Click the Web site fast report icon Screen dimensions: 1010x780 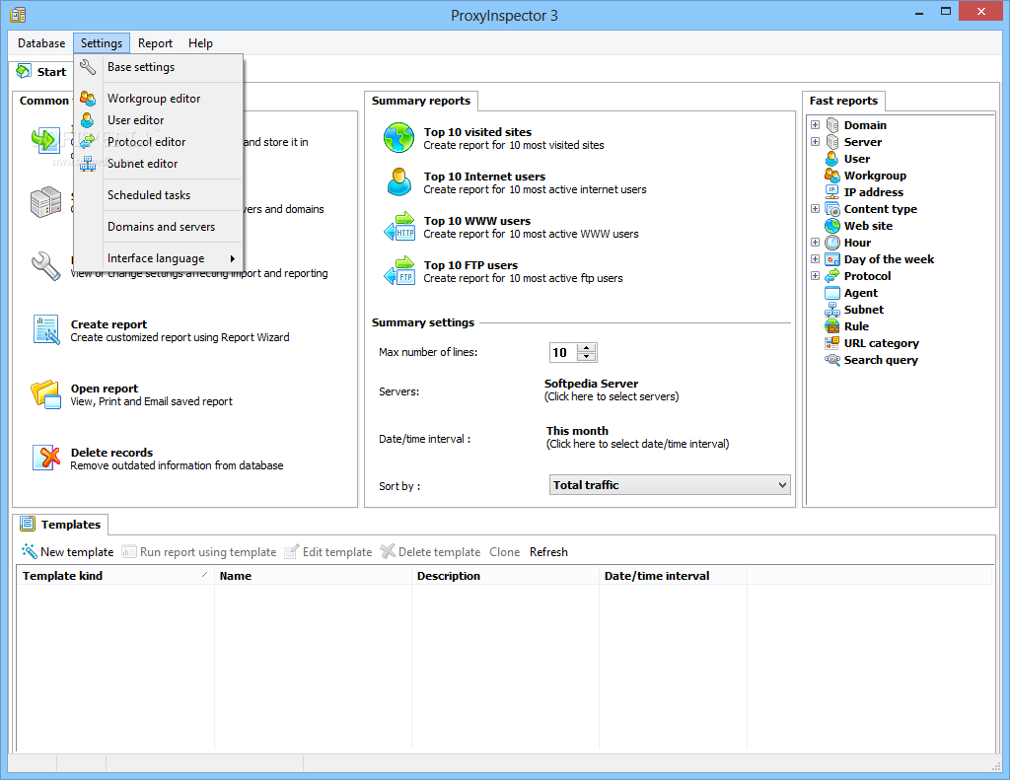[x=832, y=226]
